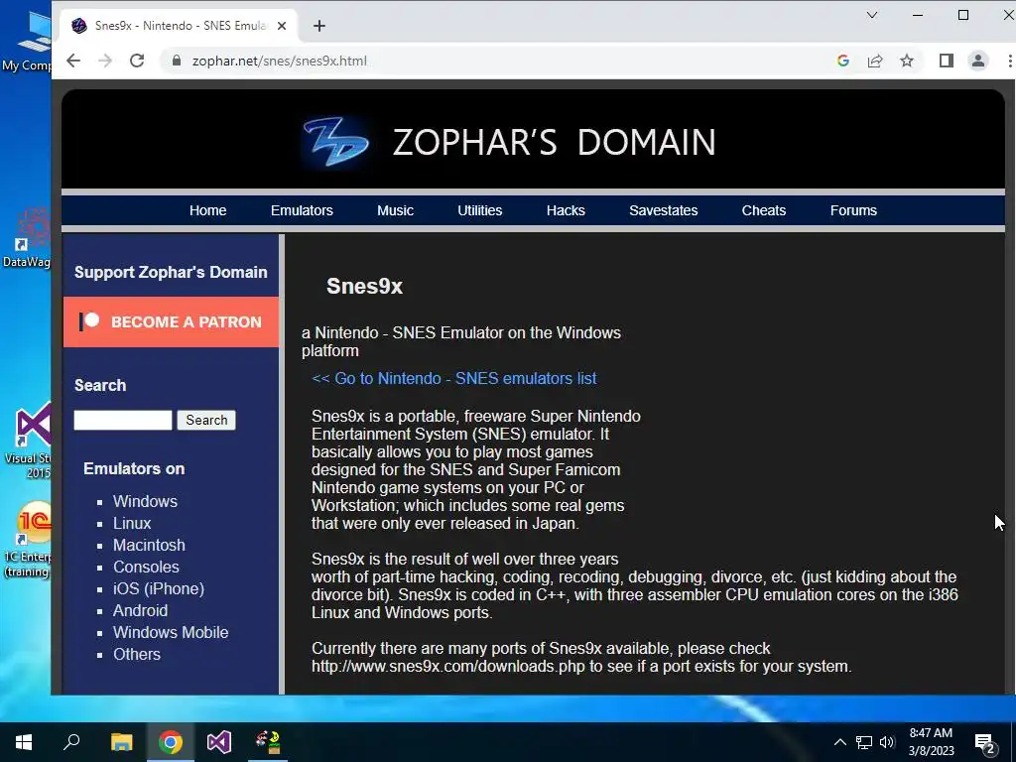
Task: Go to Nintendo - SNES emulators list link
Action: [454, 378]
